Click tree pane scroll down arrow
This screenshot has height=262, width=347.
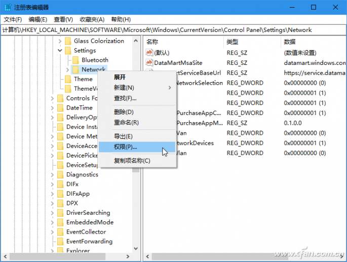pos(136,249)
